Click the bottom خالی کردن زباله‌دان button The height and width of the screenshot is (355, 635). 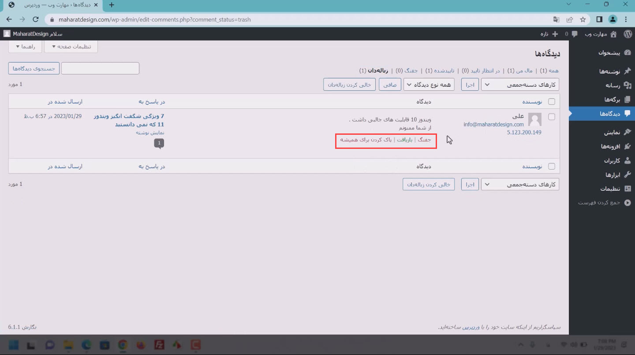point(429,185)
